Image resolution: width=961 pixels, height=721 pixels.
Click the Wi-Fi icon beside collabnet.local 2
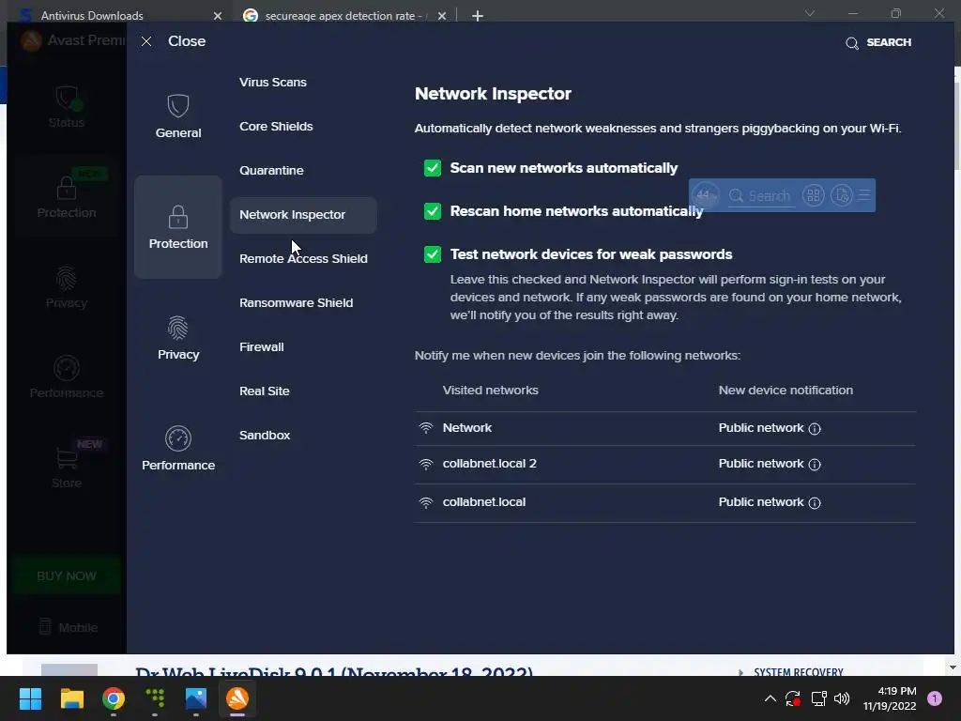tap(426, 464)
